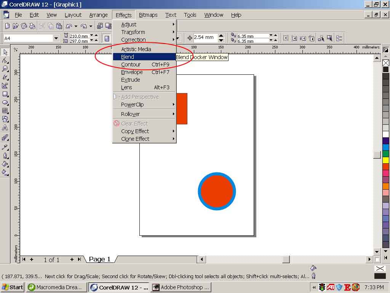
Task: Click the Export icon
Action: tap(108, 26)
